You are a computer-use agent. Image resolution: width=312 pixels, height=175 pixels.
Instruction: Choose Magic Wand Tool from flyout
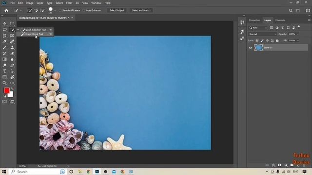35,34
